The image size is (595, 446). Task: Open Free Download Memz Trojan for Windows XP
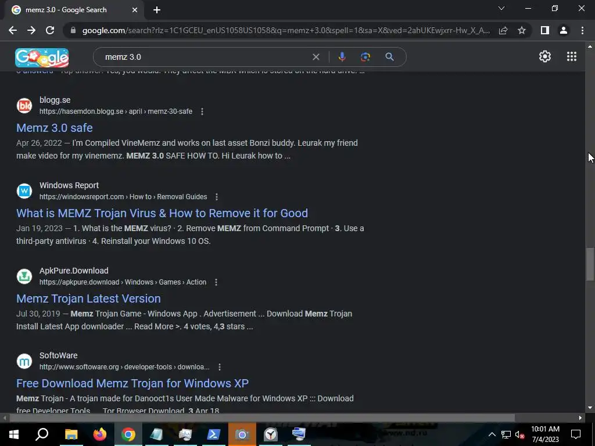[x=132, y=383]
